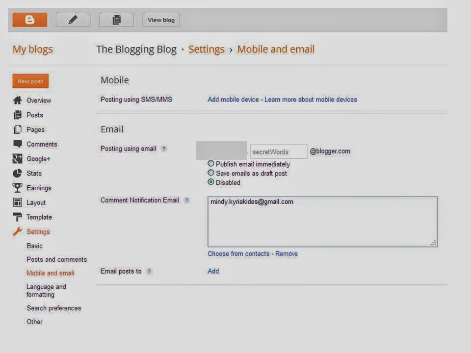
Task: Open the pencil compose post icon
Action: coord(73,20)
